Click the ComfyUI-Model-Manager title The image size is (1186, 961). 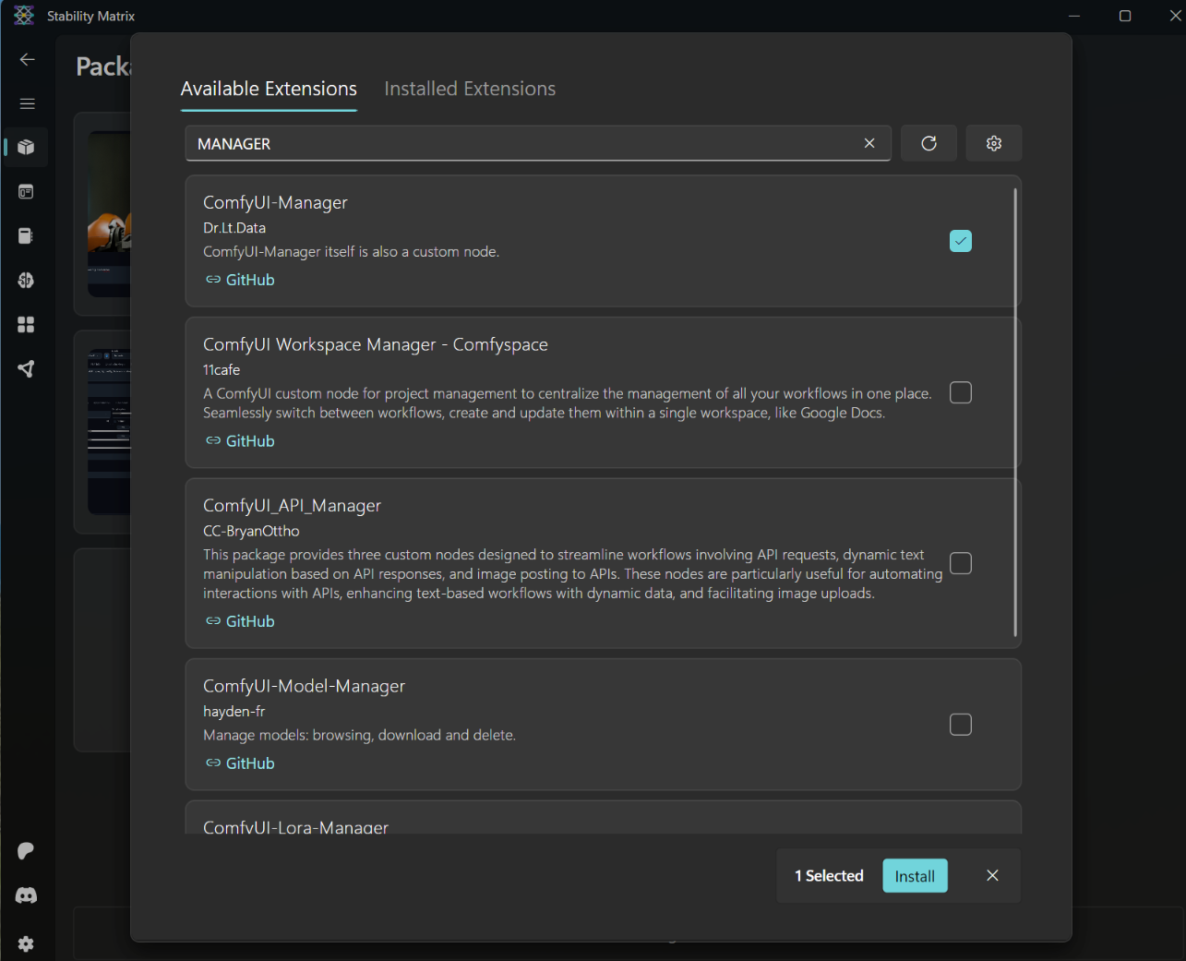click(304, 686)
